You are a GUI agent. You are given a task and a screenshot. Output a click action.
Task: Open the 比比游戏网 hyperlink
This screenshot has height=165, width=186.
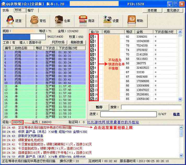pos(113,122)
